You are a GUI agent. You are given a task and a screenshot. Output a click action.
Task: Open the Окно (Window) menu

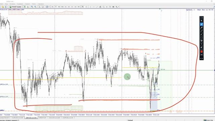(x=34, y=4)
